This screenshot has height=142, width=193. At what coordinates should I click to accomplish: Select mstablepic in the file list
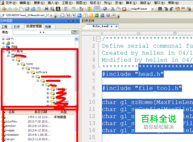point(12,135)
